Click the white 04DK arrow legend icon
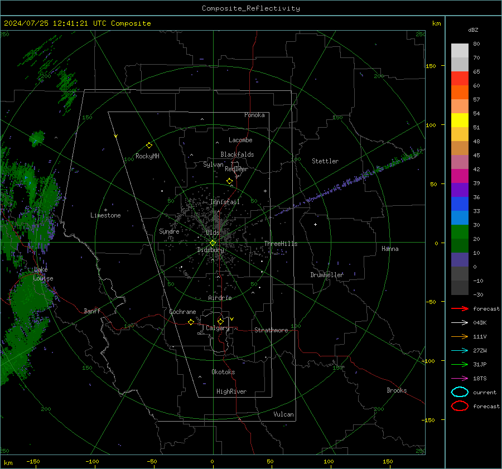This screenshot has width=502, height=469. tap(460, 322)
